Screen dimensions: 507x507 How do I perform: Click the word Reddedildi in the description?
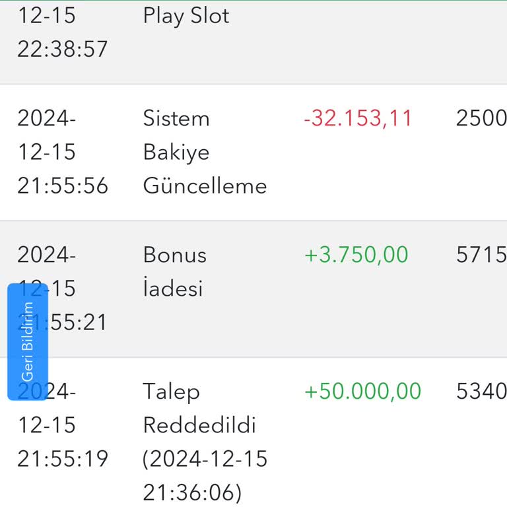[x=199, y=425]
